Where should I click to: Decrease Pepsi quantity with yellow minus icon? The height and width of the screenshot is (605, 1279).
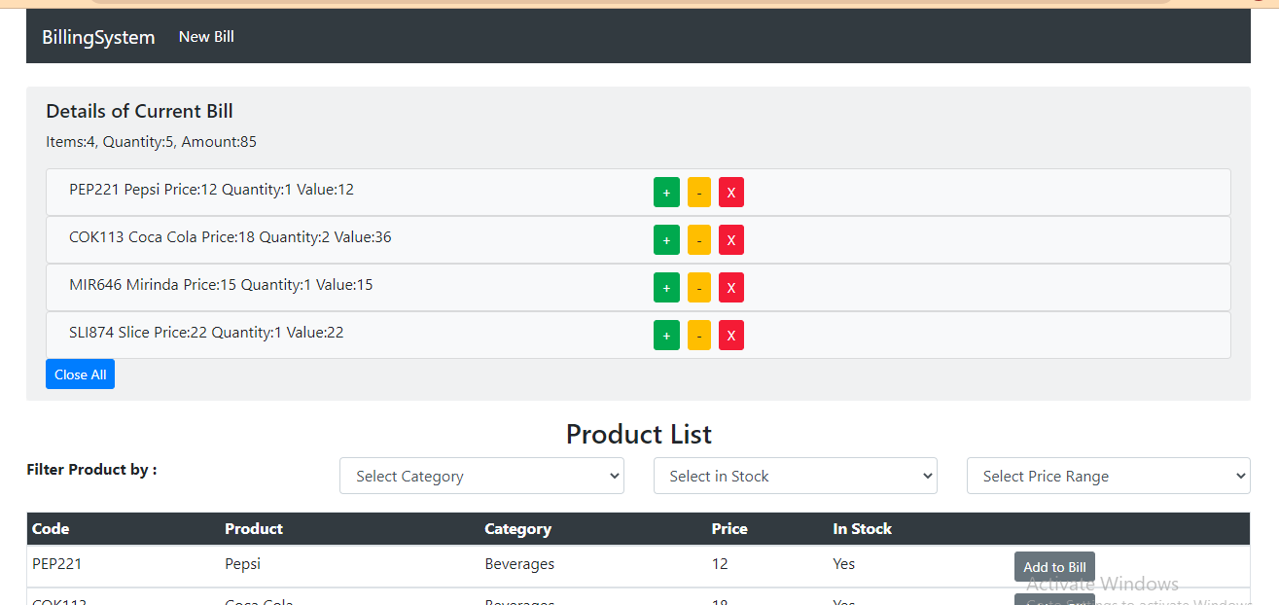(x=698, y=192)
